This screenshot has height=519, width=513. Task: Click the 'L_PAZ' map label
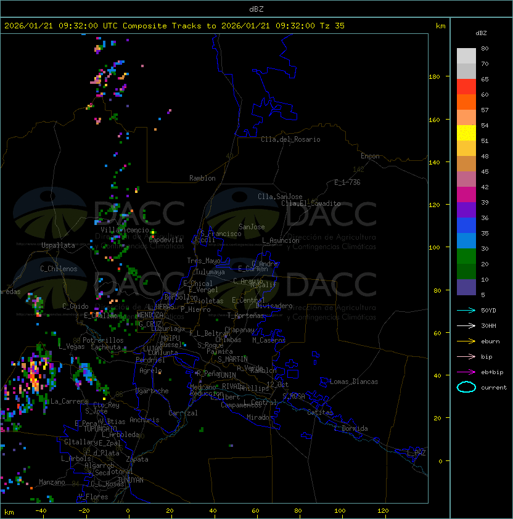tap(416, 453)
